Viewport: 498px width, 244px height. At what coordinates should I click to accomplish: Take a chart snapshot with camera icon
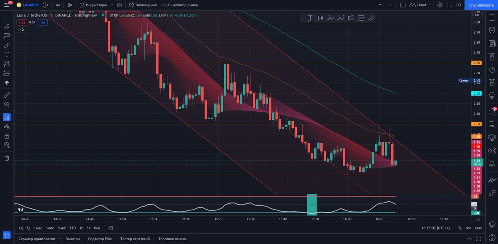(x=459, y=5)
